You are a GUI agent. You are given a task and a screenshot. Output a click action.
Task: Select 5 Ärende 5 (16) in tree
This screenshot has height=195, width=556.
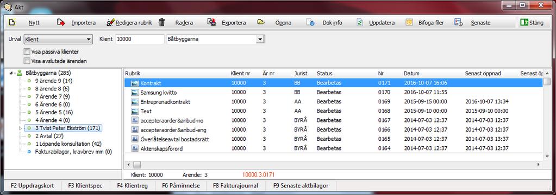coord(54,112)
